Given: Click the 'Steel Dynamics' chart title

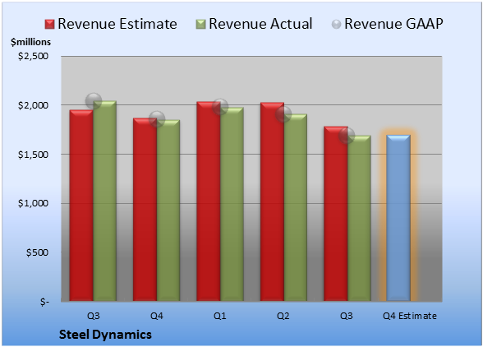Looking at the screenshot, I should click(105, 335).
